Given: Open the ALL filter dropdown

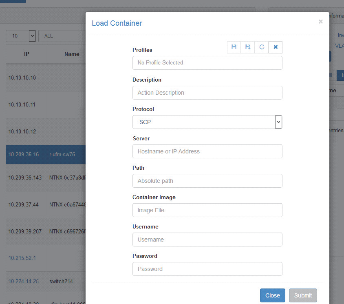Looking at the screenshot, I should [x=61, y=36].
